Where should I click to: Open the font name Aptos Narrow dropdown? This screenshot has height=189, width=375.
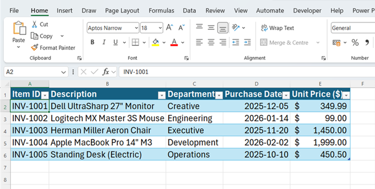click(136, 28)
